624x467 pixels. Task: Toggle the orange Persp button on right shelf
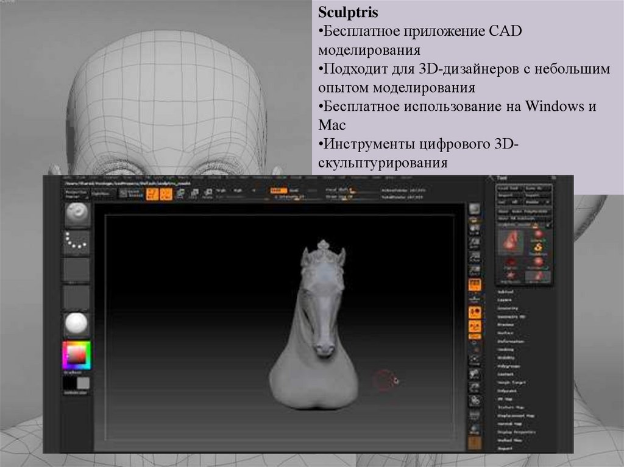pyautogui.click(x=475, y=284)
